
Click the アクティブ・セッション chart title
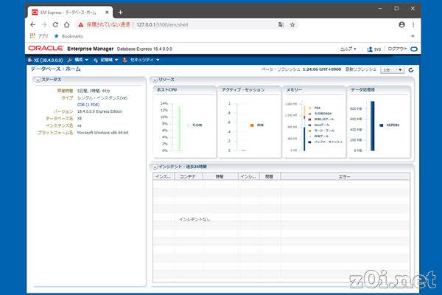tap(243, 90)
